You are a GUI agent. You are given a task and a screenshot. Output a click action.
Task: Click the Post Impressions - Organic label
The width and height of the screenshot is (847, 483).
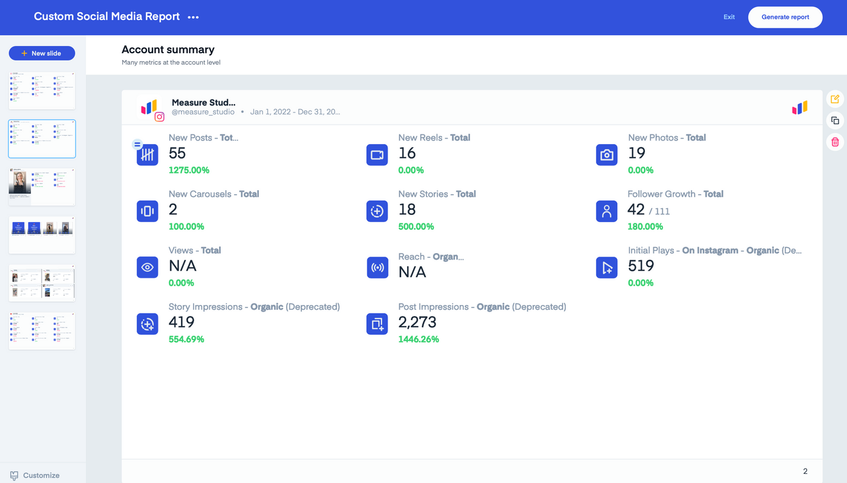point(482,307)
